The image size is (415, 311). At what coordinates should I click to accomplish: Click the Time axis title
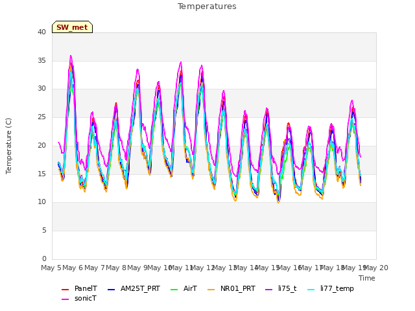[367, 278]
